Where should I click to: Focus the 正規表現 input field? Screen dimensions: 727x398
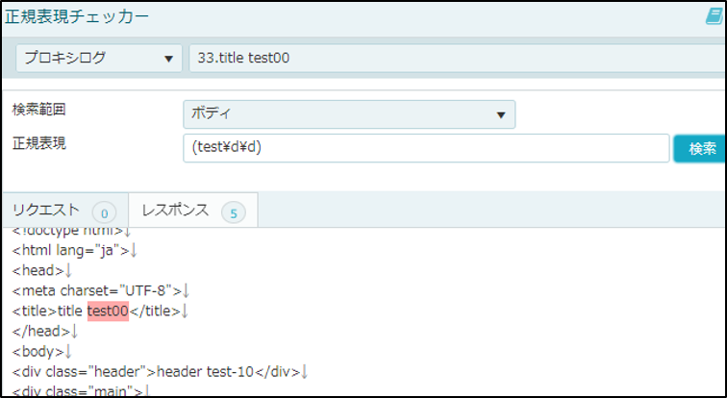coord(426,148)
